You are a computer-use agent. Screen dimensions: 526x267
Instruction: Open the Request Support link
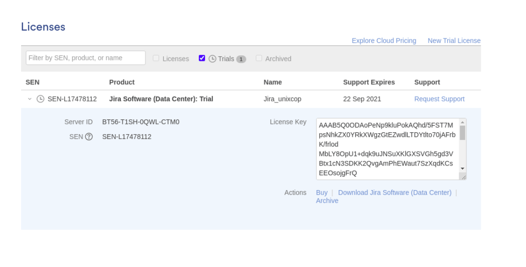click(x=439, y=99)
